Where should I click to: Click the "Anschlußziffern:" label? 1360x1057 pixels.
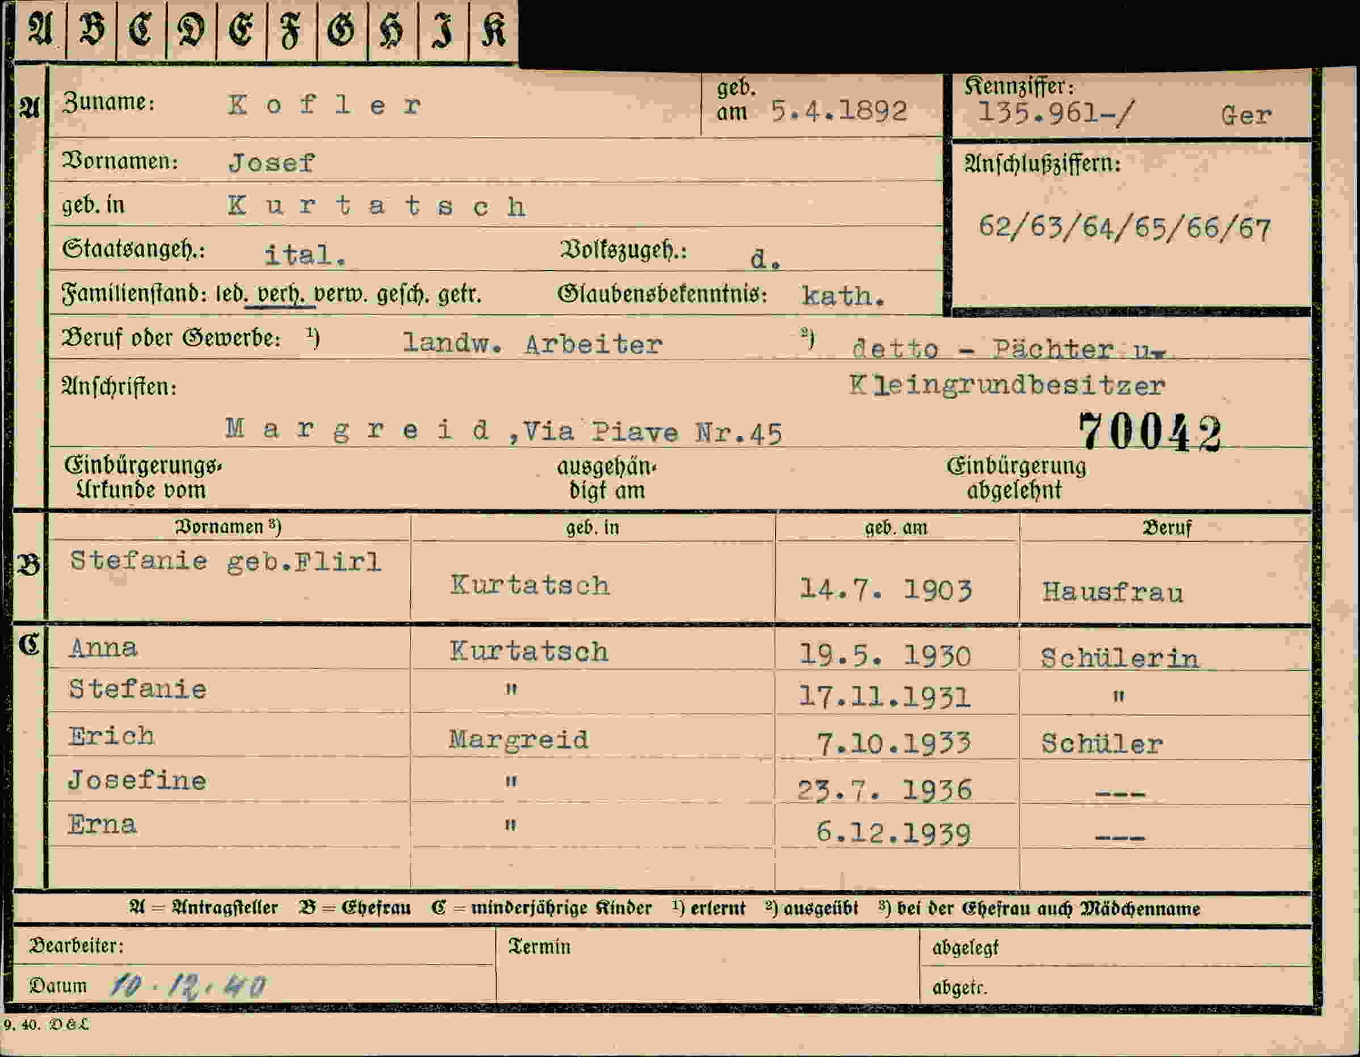pos(1043,165)
